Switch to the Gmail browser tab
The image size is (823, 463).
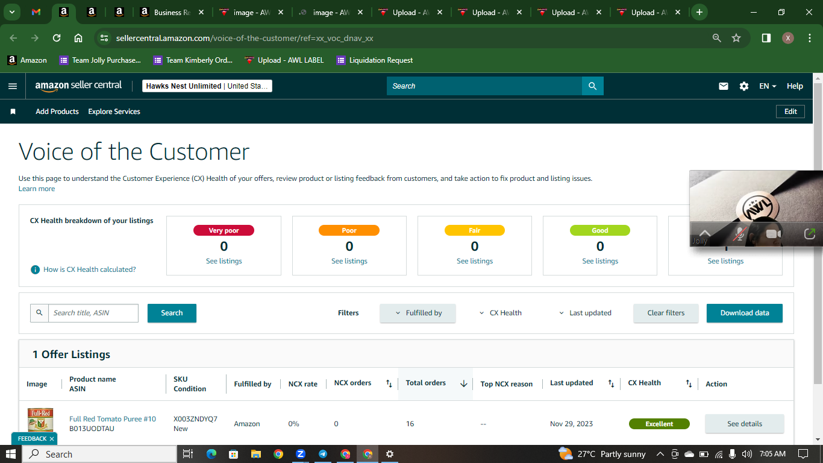pos(36,12)
